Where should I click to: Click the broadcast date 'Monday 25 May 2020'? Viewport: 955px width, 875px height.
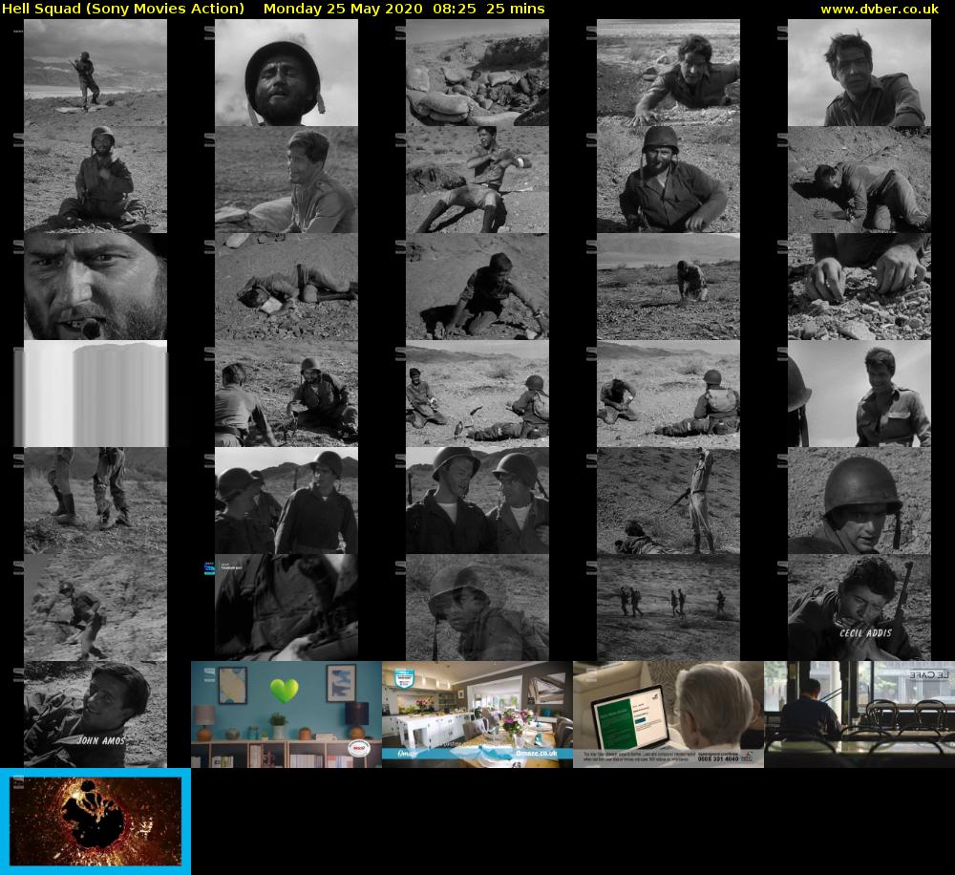[x=343, y=9]
